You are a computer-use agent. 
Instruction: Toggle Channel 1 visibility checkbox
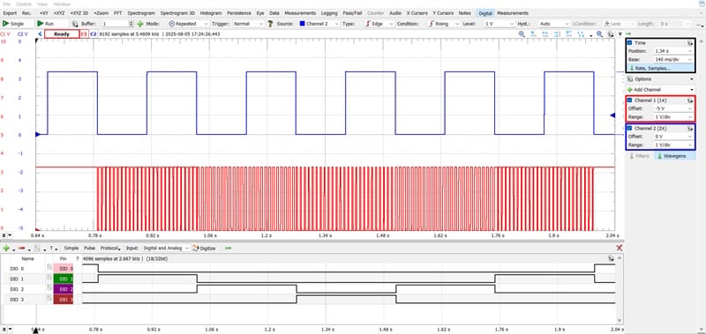pyautogui.click(x=629, y=100)
